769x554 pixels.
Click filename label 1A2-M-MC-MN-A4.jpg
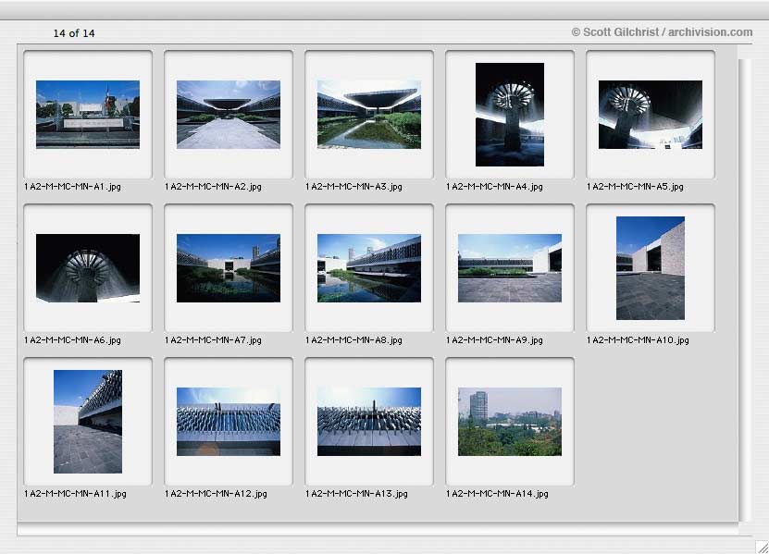[494, 187]
